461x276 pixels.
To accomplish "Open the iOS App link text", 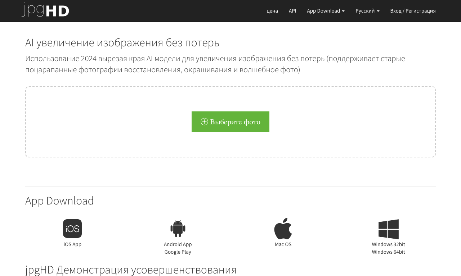I will pos(72,244).
